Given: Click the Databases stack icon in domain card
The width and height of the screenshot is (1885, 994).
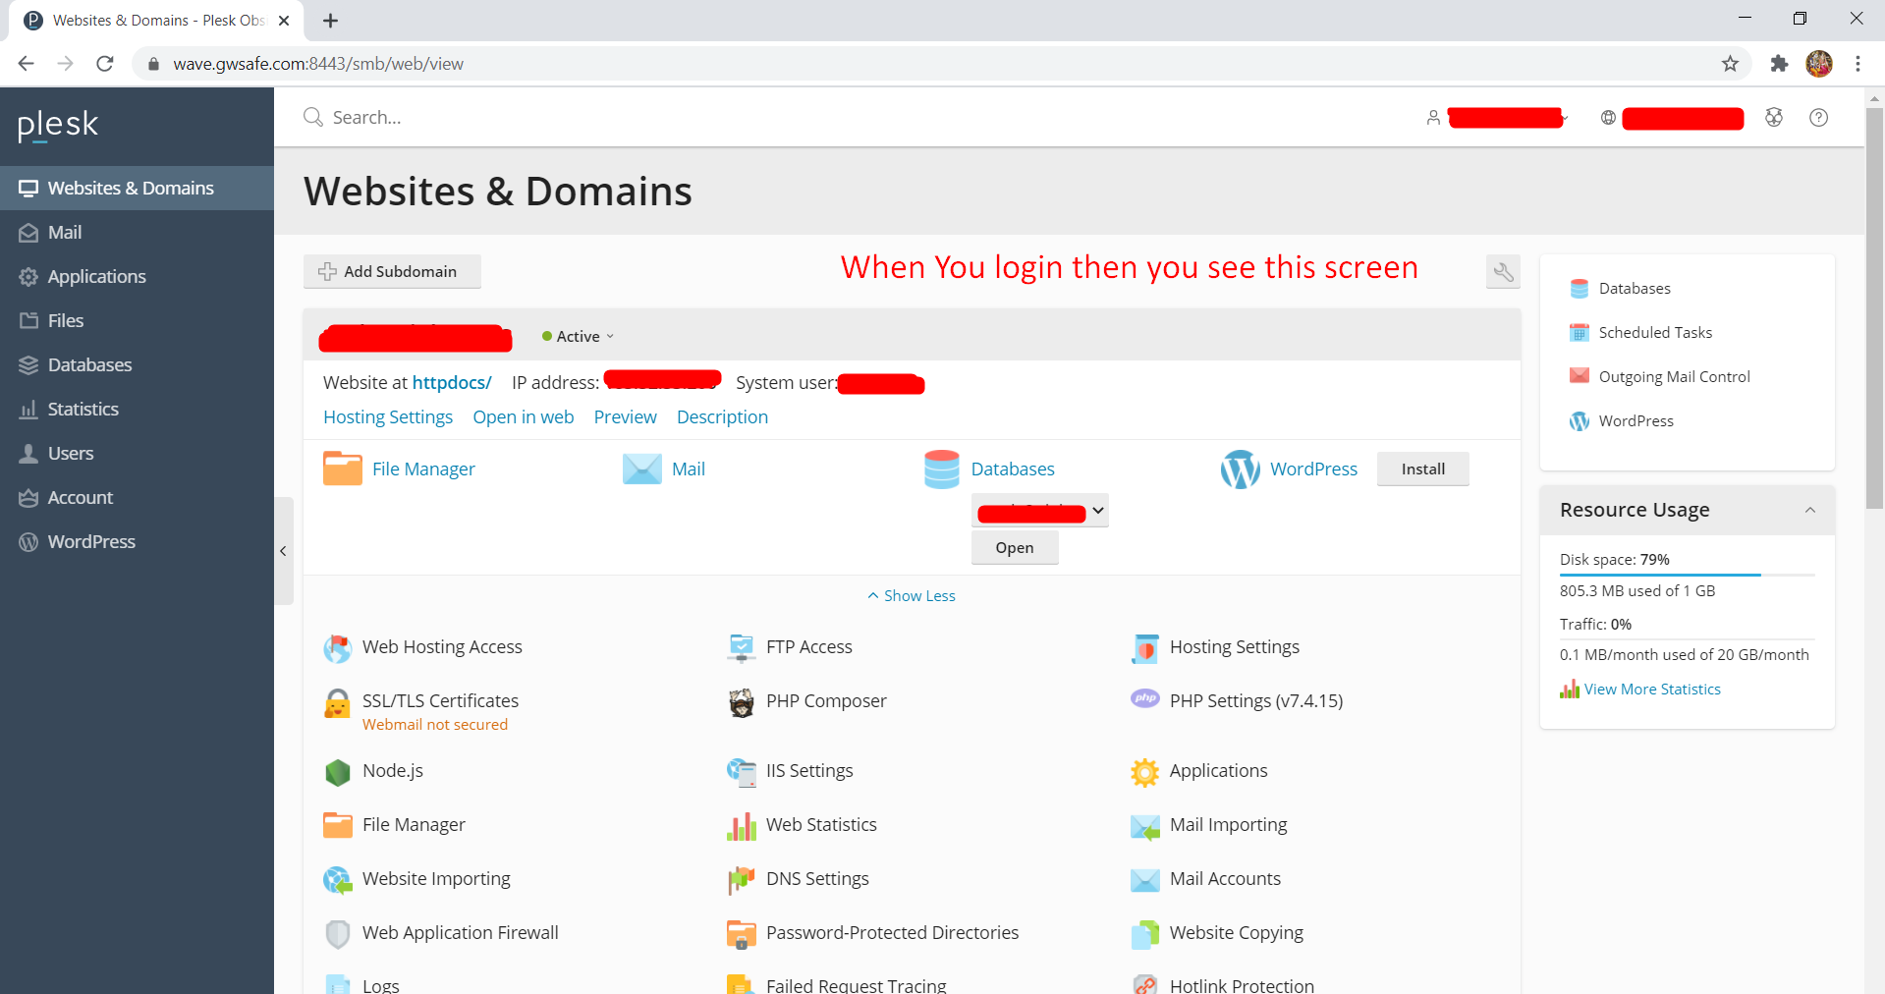Looking at the screenshot, I should point(941,469).
